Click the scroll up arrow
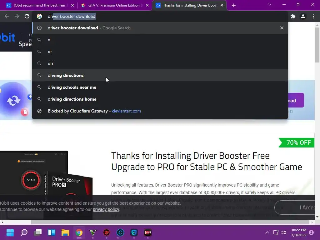Image resolution: width=320 pixels, height=240 pixels. coord(317,25)
